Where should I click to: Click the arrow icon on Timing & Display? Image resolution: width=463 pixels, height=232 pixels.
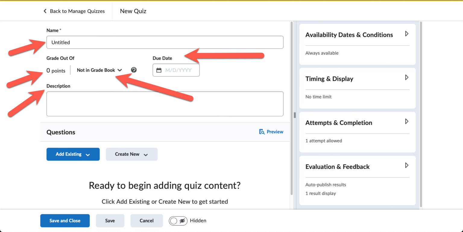click(407, 77)
